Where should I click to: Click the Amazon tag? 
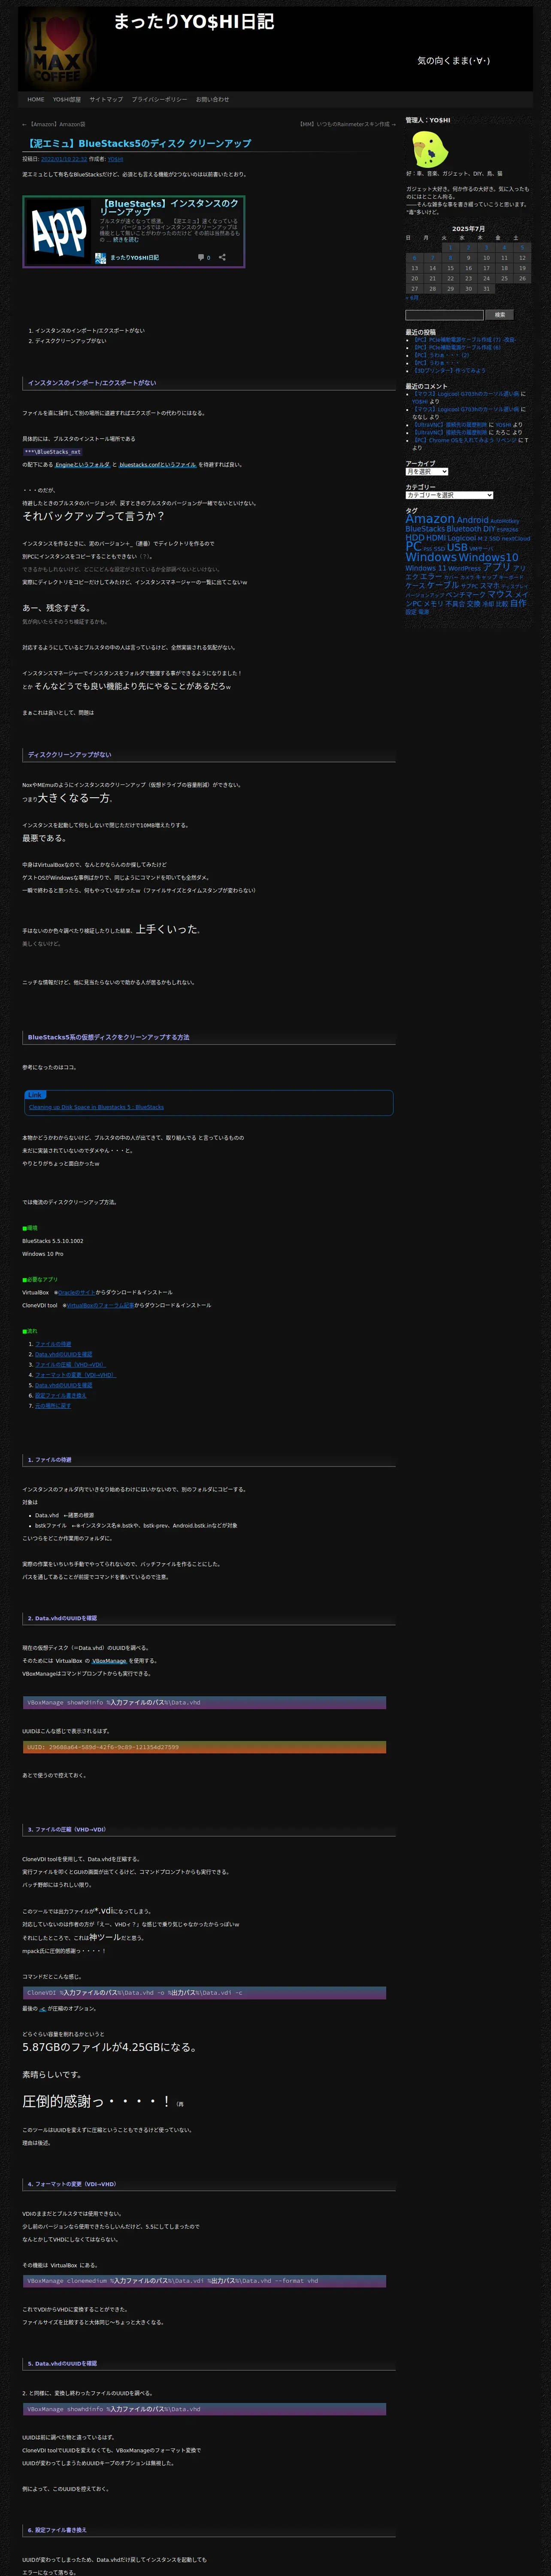[430, 519]
